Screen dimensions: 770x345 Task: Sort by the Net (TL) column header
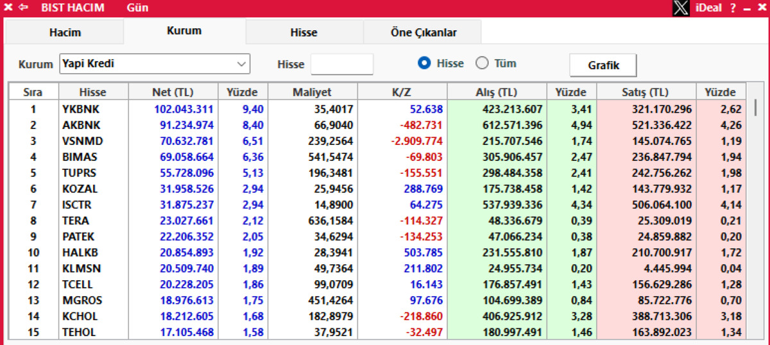[x=173, y=92]
